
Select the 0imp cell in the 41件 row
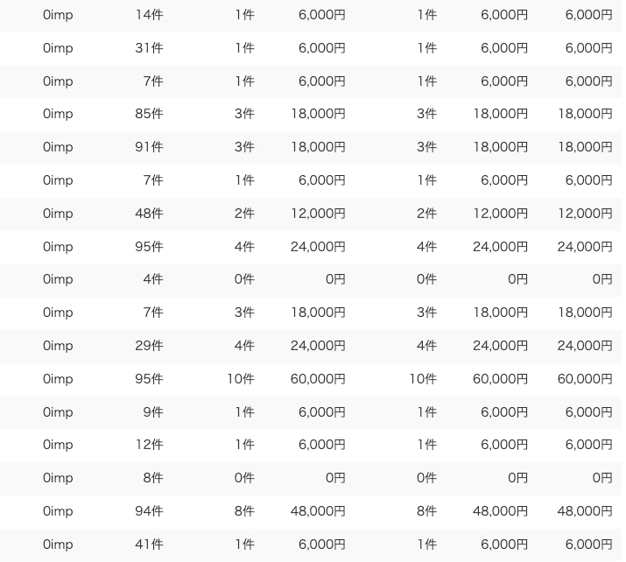click(x=58, y=544)
